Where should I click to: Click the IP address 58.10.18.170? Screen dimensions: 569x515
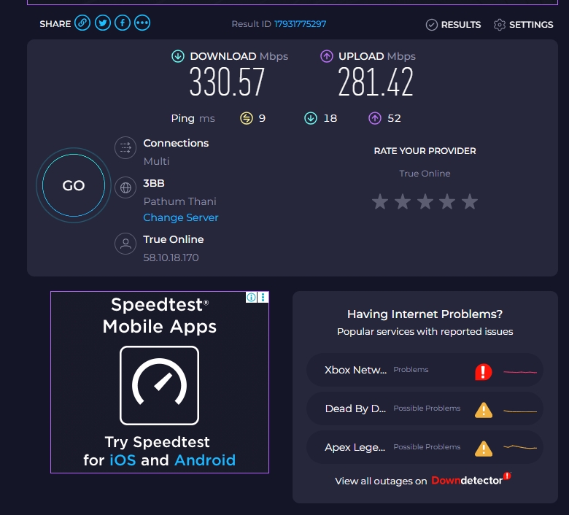click(x=171, y=257)
